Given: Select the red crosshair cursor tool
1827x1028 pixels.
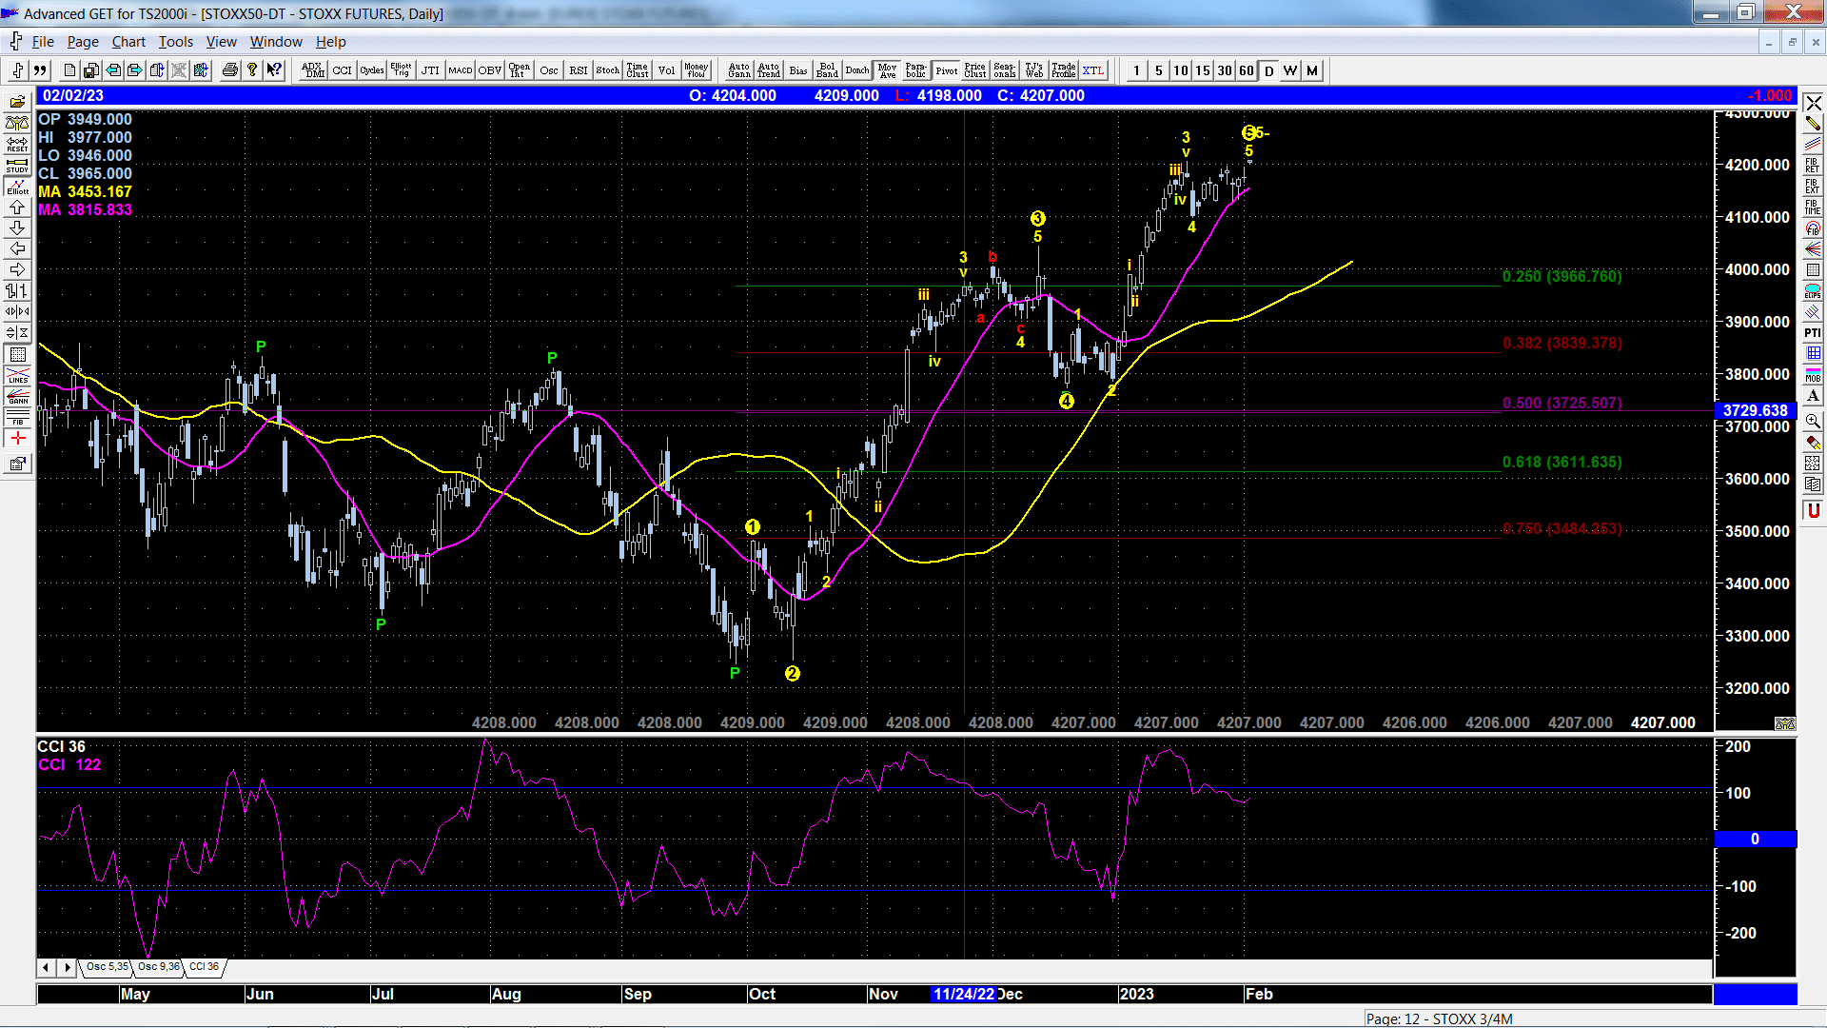Looking at the screenshot, I should [x=17, y=438].
